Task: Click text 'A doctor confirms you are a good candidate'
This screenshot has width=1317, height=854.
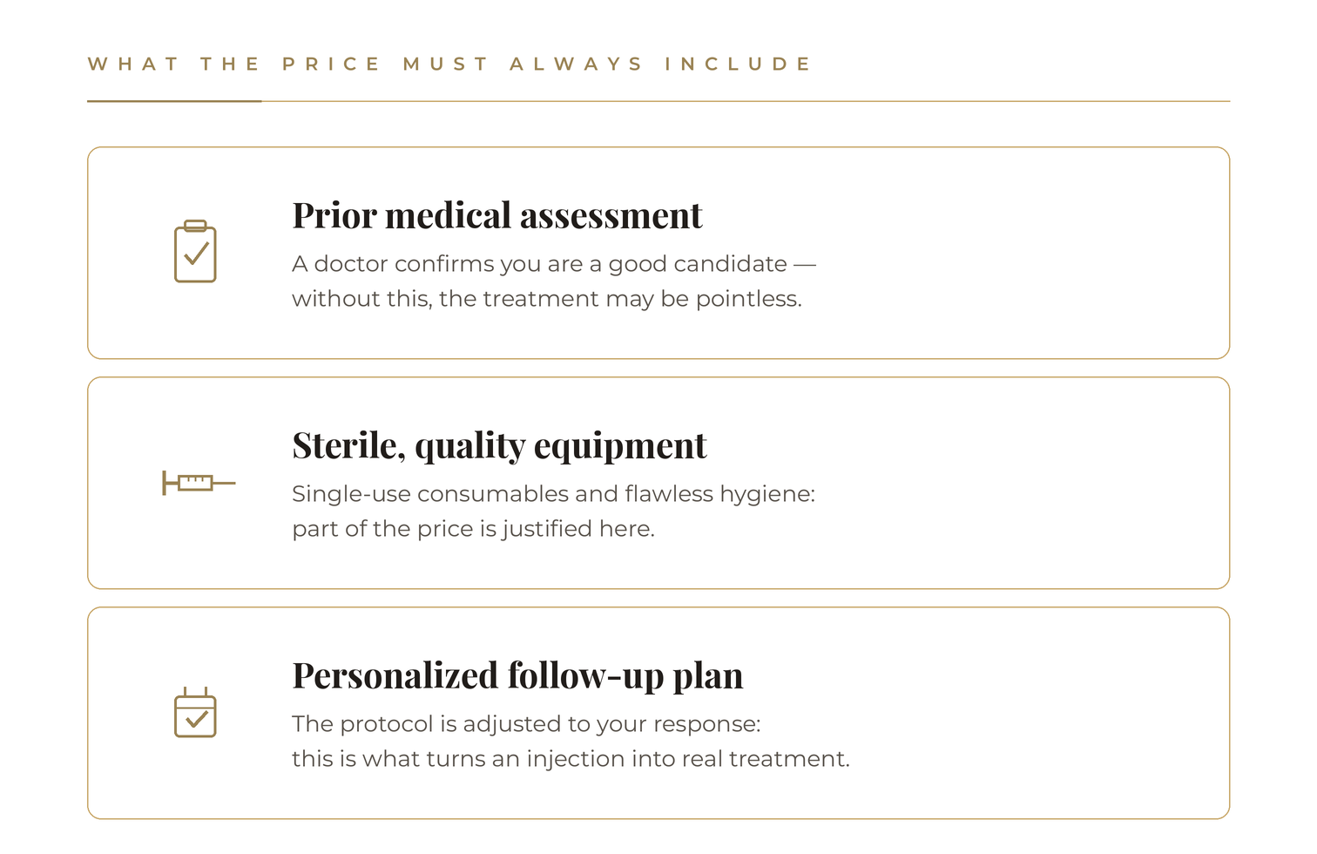Action: 539,263
